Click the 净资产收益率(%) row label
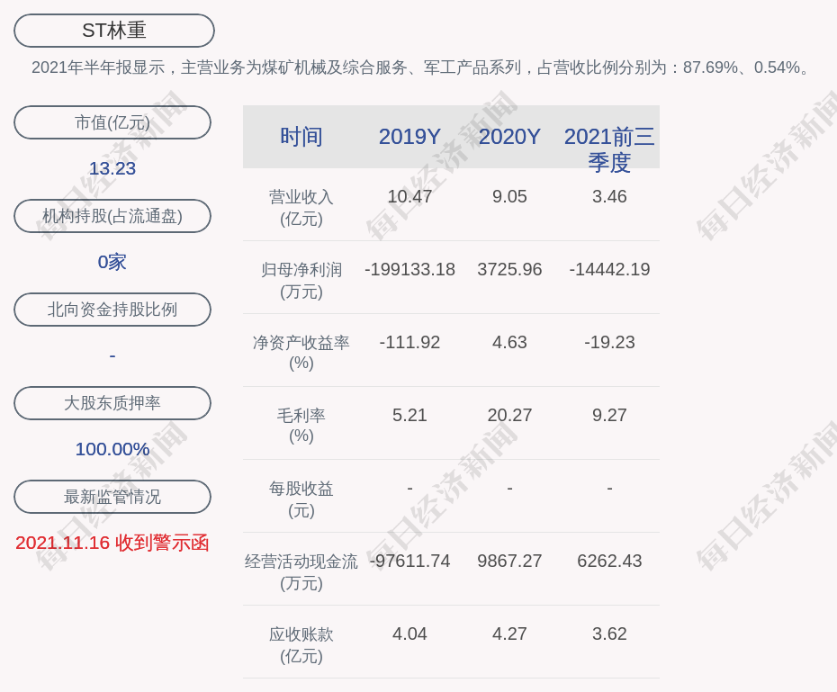The width and height of the screenshot is (837, 692). click(x=301, y=353)
